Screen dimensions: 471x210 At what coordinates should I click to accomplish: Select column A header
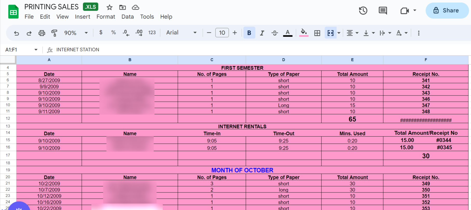(x=49, y=60)
